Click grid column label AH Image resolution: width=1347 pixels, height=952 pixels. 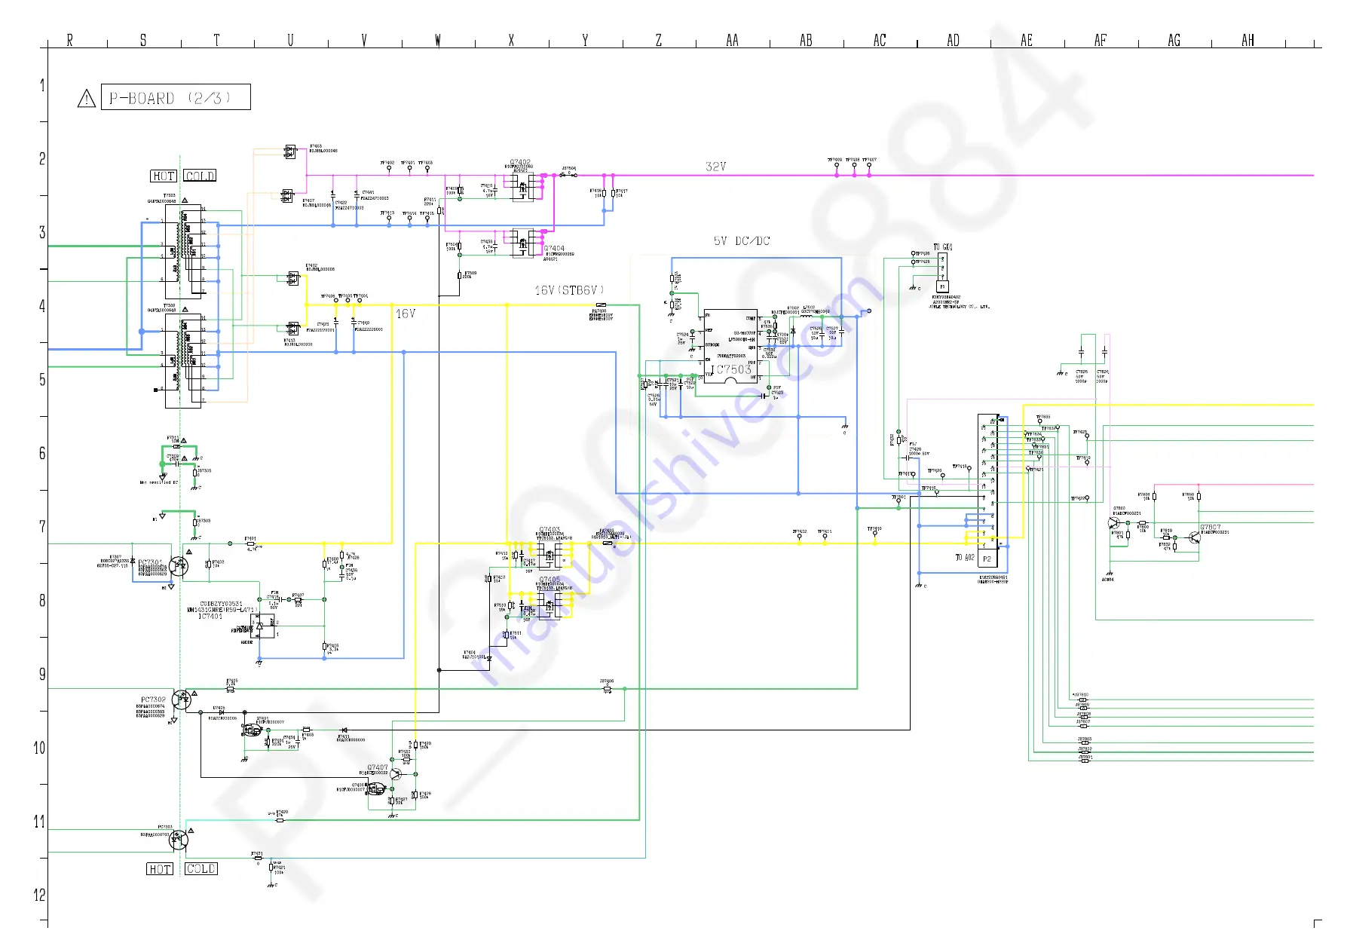pyautogui.click(x=1248, y=40)
